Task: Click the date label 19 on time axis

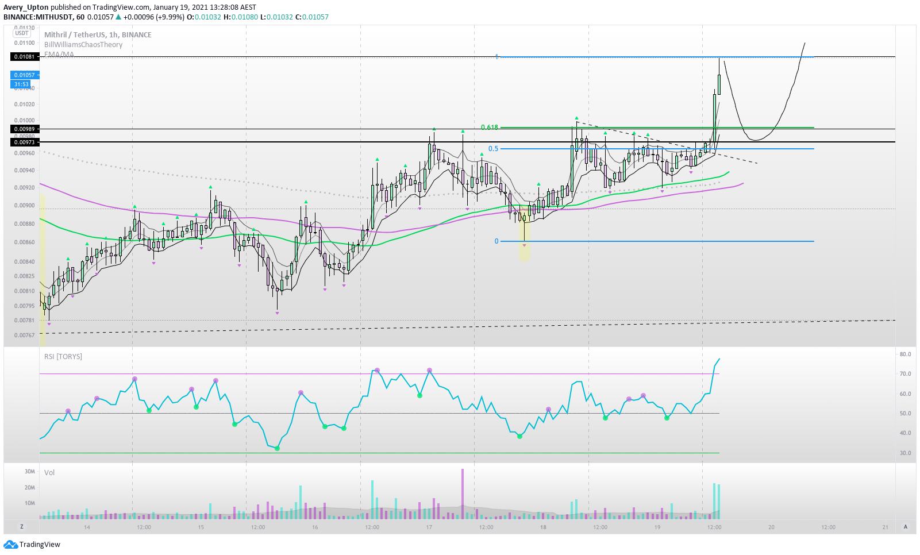Action: (657, 527)
